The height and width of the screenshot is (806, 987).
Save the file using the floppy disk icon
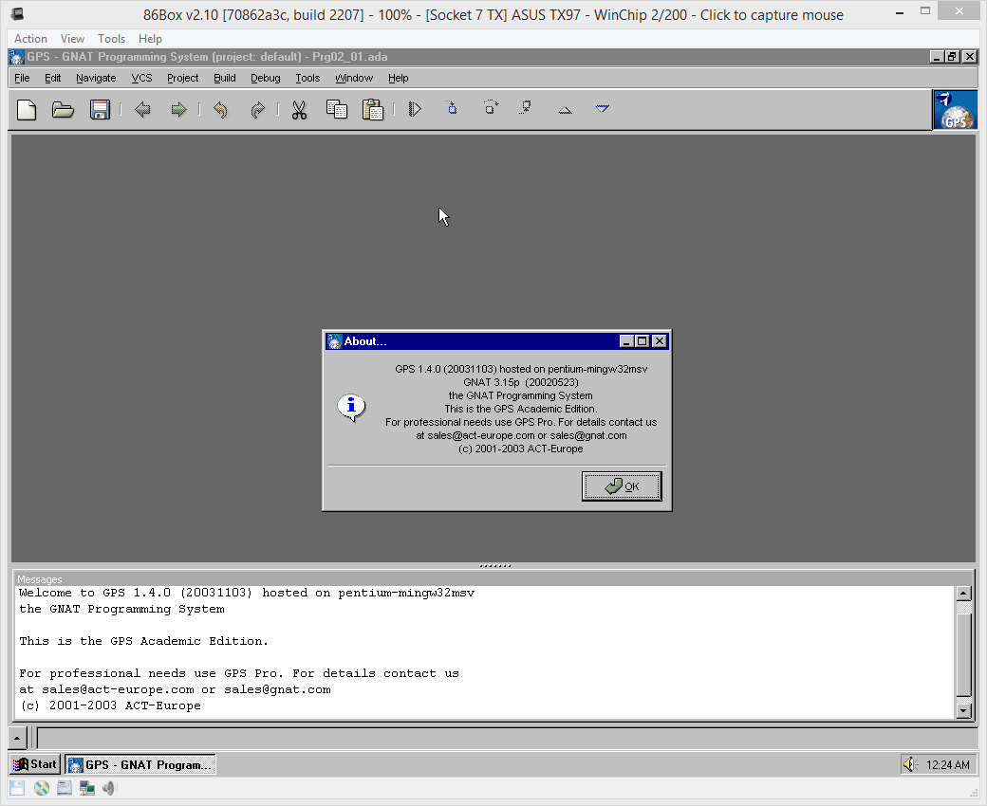point(100,110)
